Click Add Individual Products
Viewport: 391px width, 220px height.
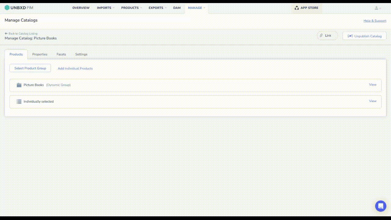click(75, 68)
